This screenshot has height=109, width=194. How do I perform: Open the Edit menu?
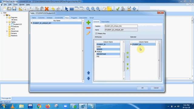point(10,5)
